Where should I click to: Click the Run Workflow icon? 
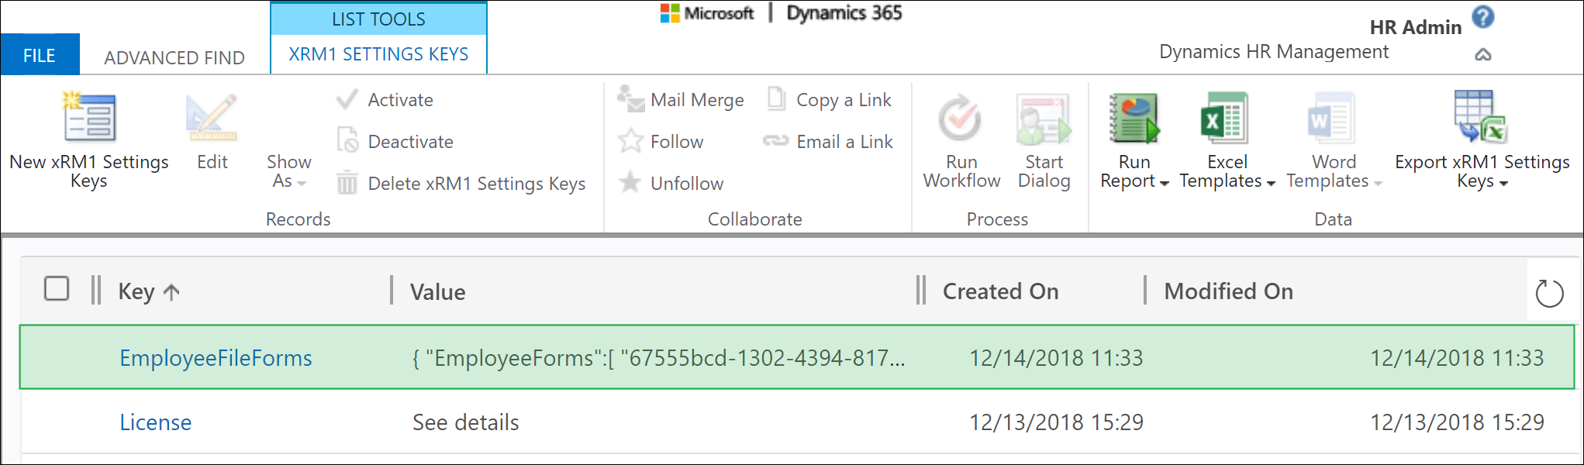click(961, 119)
